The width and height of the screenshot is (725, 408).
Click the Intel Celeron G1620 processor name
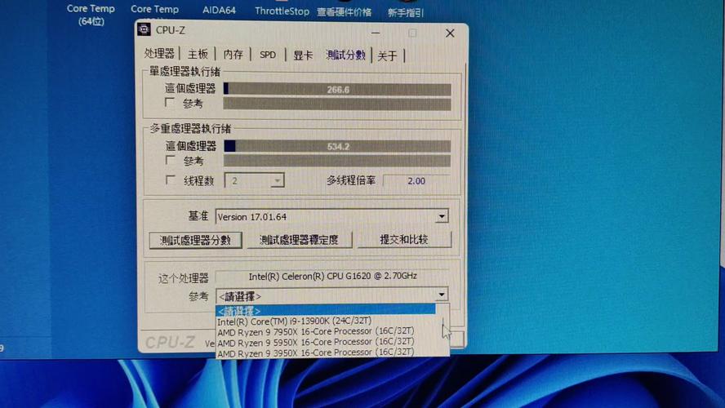coord(332,277)
